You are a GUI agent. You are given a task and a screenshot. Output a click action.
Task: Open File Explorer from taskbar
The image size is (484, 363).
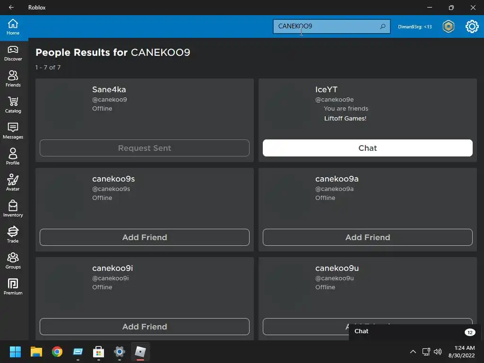tap(36, 352)
